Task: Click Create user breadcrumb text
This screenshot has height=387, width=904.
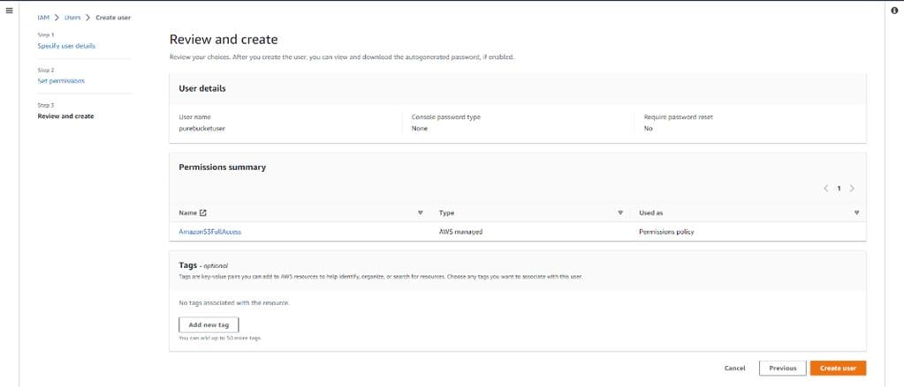Action: (114, 17)
